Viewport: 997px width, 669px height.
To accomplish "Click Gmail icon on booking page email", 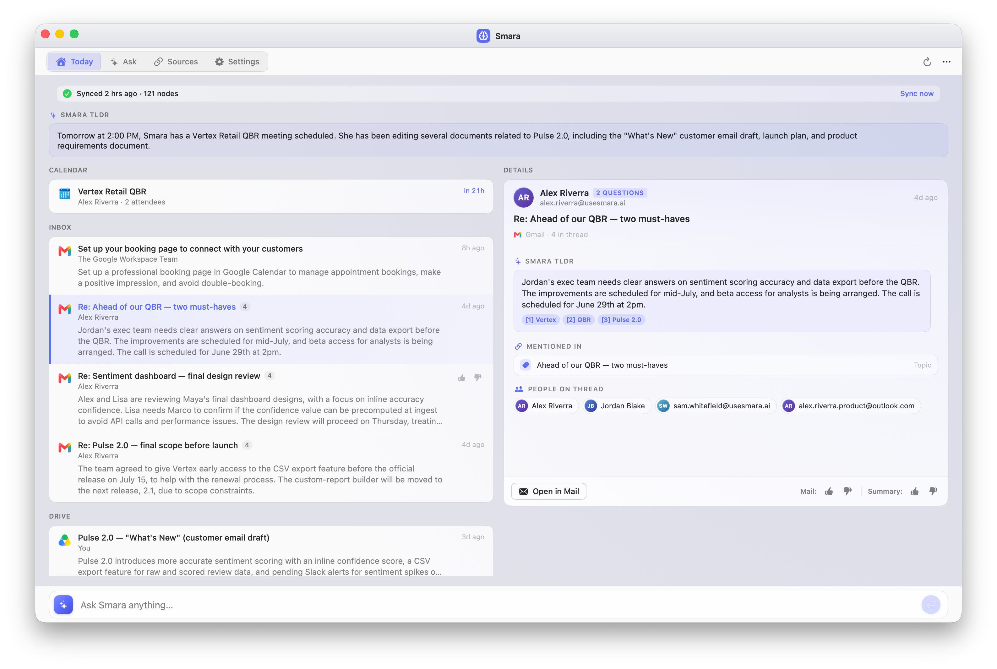I will (64, 251).
